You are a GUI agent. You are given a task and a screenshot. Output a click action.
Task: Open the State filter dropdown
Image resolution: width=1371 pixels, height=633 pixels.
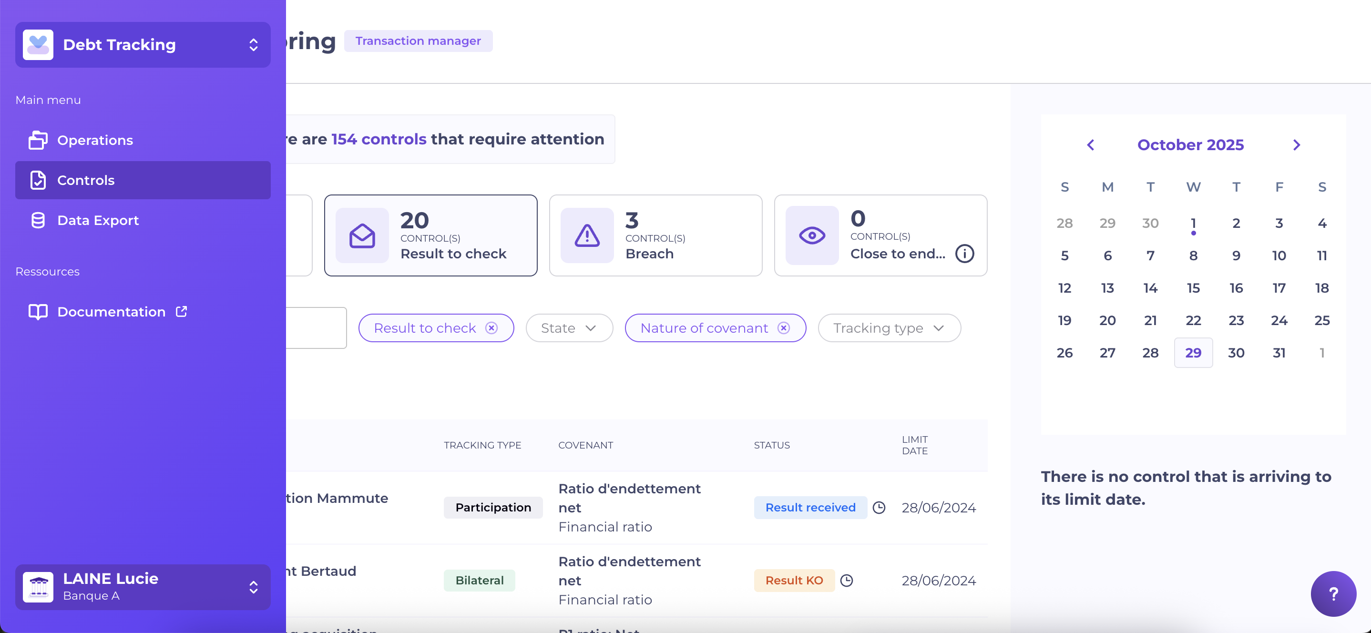[x=568, y=328]
